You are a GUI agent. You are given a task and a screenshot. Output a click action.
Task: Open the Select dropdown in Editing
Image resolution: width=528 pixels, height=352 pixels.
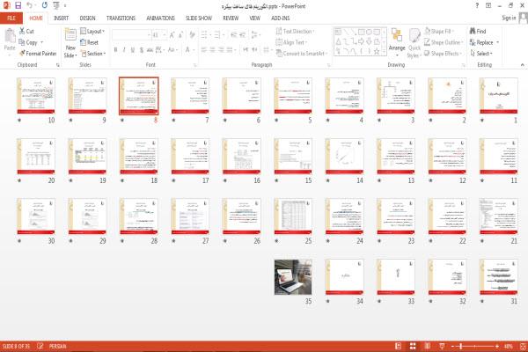click(x=481, y=53)
